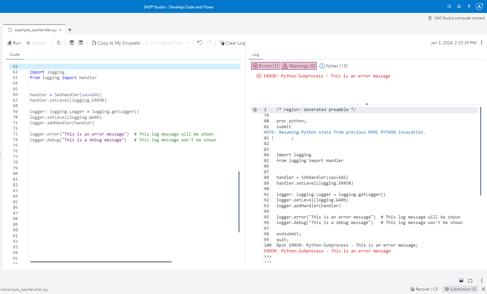Select the Code tab
487x294 pixels.
click(x=15, y=55)
